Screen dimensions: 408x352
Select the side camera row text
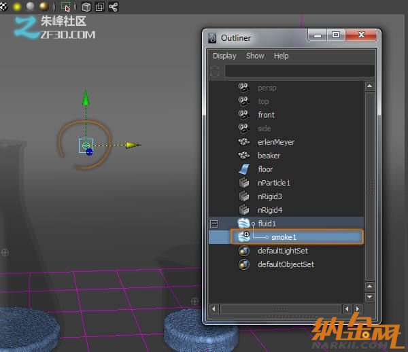pos(265,128)
